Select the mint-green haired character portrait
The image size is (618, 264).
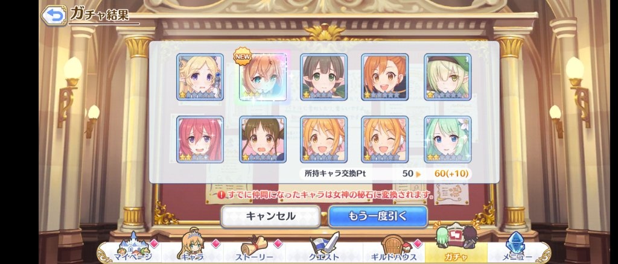click(448, 139)
